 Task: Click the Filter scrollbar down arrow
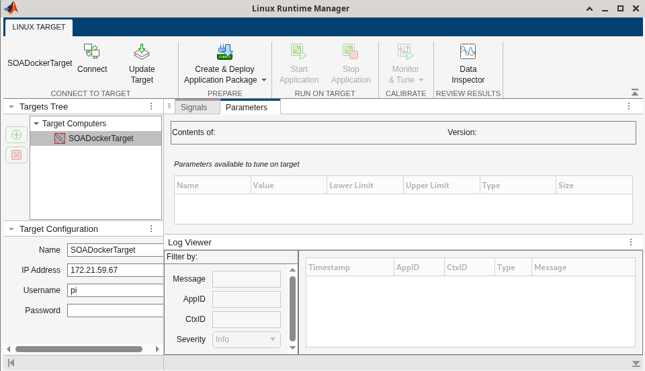point(292,347)
